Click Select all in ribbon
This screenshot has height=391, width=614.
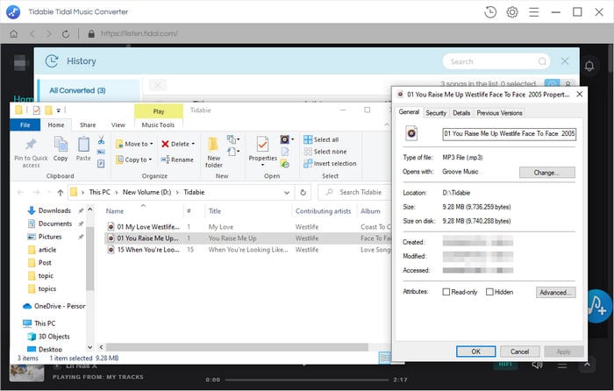322,139
